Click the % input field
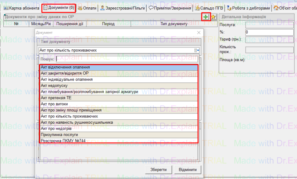Screen dimensions: 297x179 click(269, 32)
